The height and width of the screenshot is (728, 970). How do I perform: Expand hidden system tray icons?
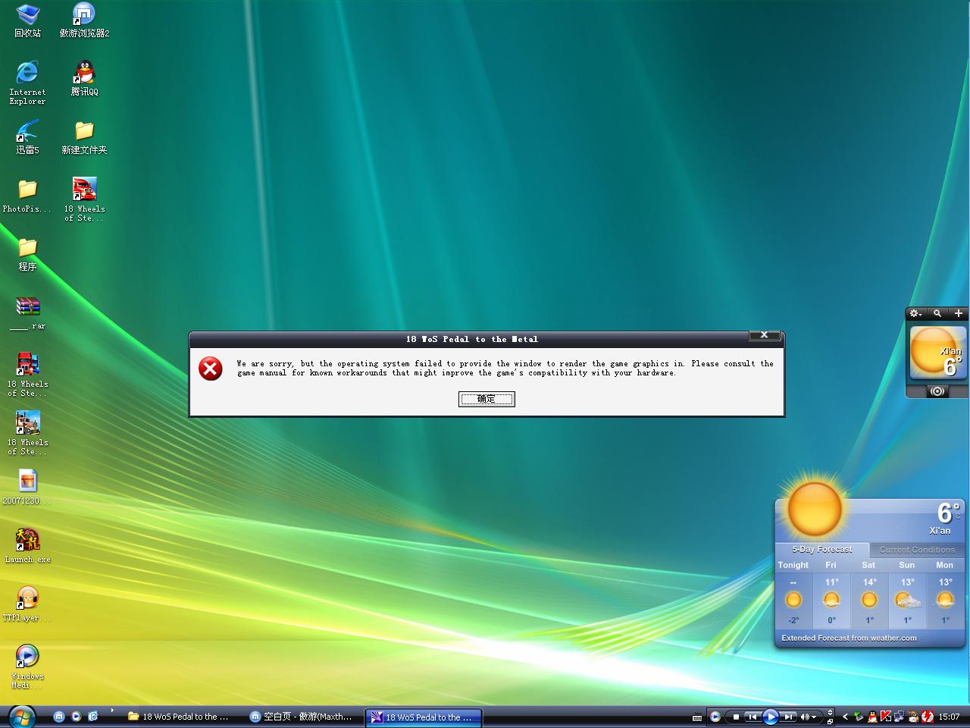tap(845, 717)
